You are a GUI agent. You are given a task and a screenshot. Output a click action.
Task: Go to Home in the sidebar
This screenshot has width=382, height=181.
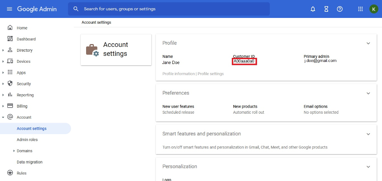click(22, 28)
